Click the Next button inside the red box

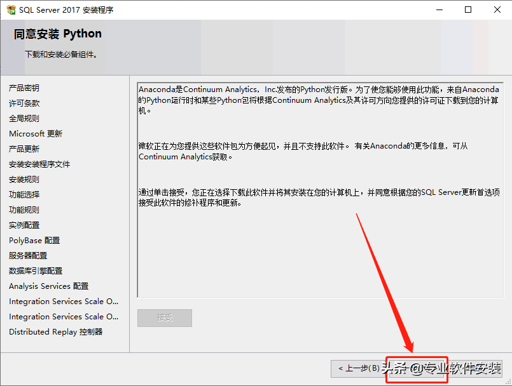click(x=417, y=369)
